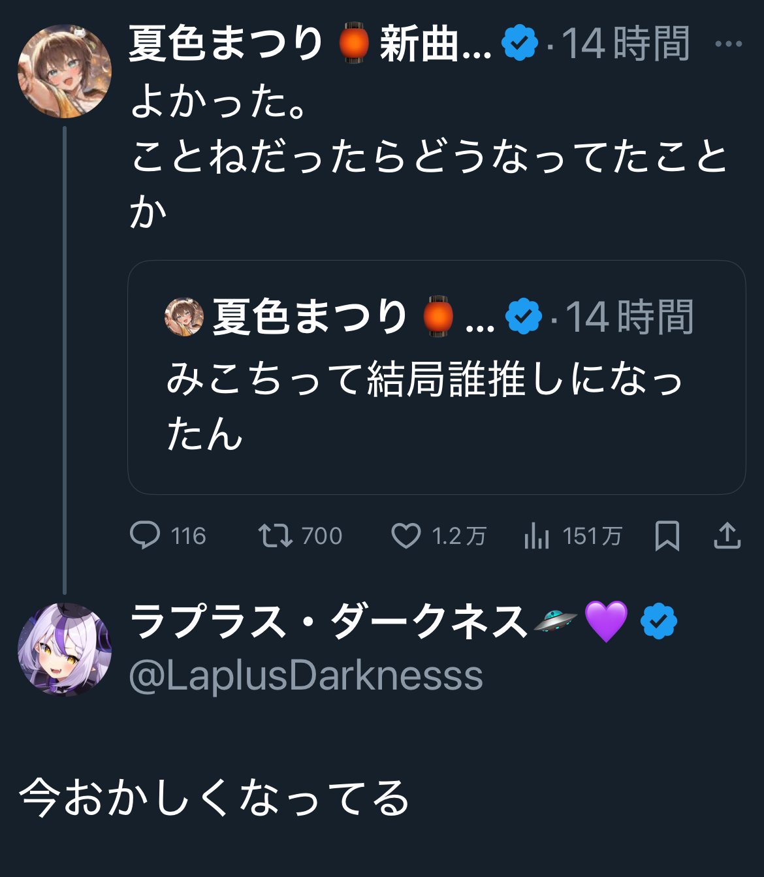Click the tweet text よかった。
This screenshot has width=764, height=877.
click(219, 101)
